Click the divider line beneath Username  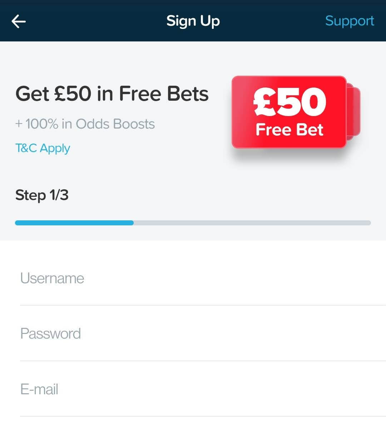pyautogui.click(x=203, y=305)
